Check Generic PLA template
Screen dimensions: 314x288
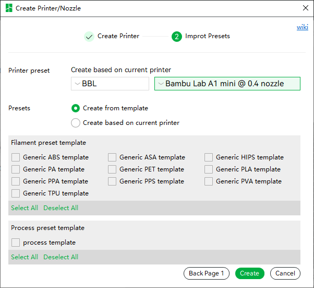click(x=209, y=169)
